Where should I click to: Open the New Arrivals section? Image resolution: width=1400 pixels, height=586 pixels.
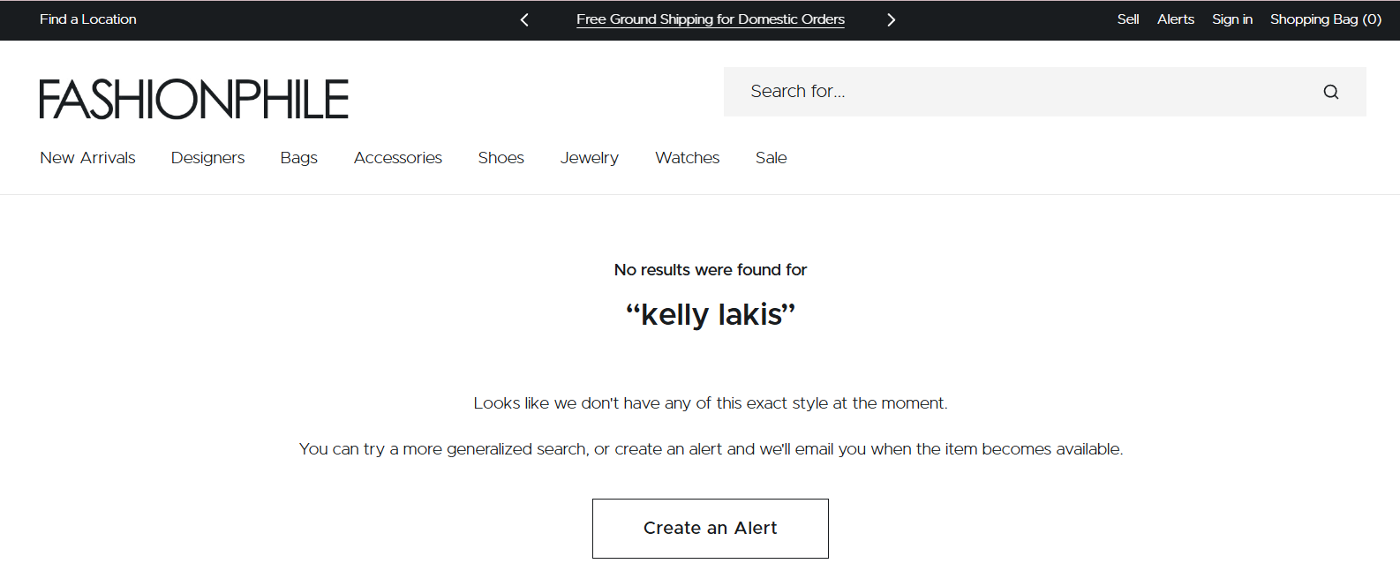[87, 157]
